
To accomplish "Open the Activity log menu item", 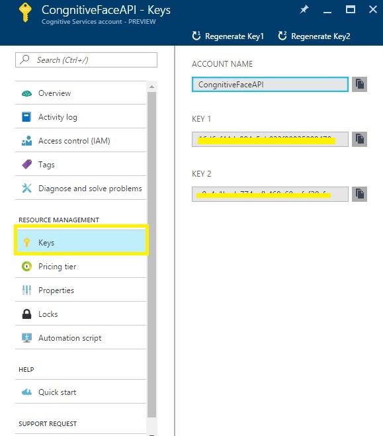I will [81, 117].
